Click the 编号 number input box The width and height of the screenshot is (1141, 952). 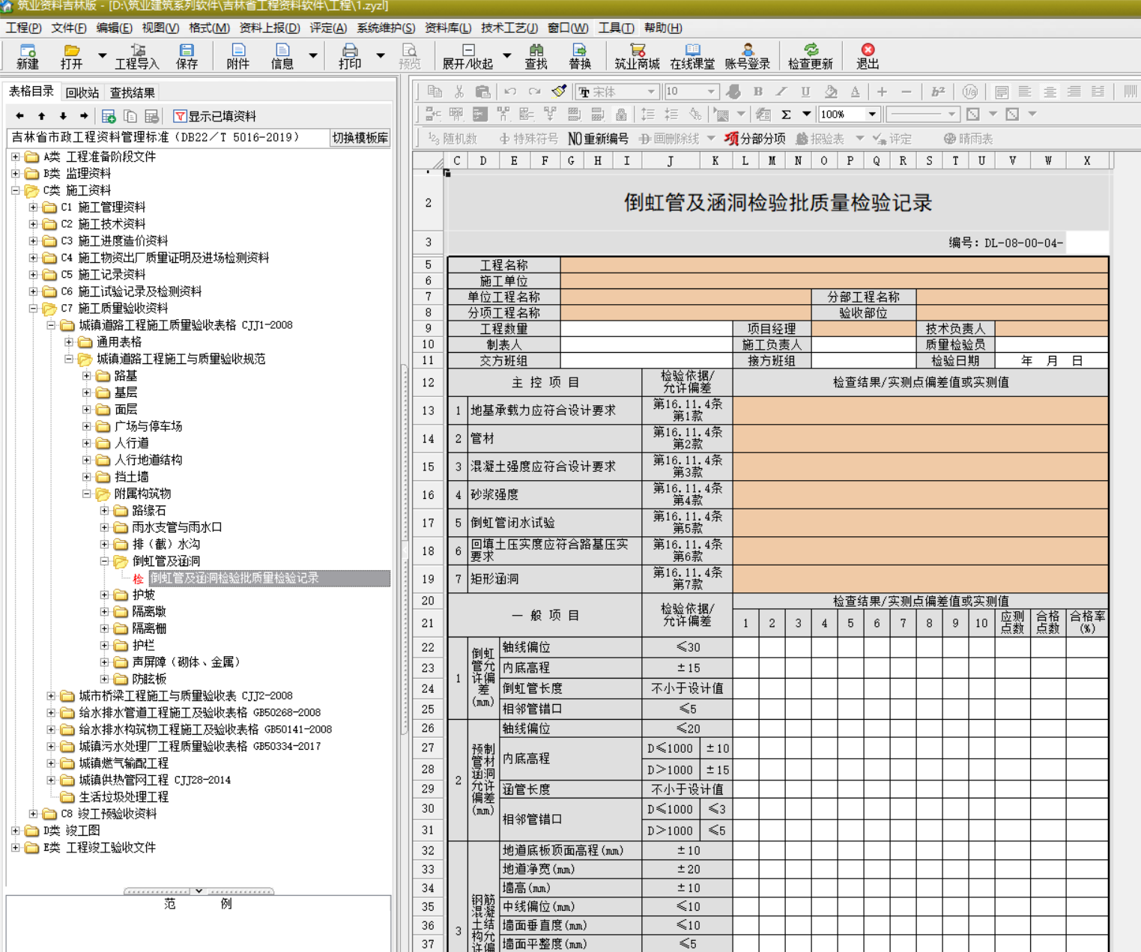[1086, 242]
